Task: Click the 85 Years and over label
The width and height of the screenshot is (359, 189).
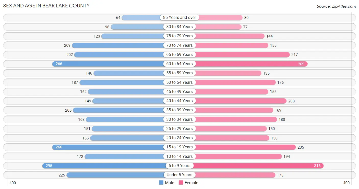Action: pyautogui.click(x=179, y=17)
